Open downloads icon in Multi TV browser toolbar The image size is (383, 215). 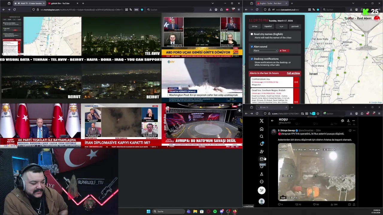pos(211,10)
